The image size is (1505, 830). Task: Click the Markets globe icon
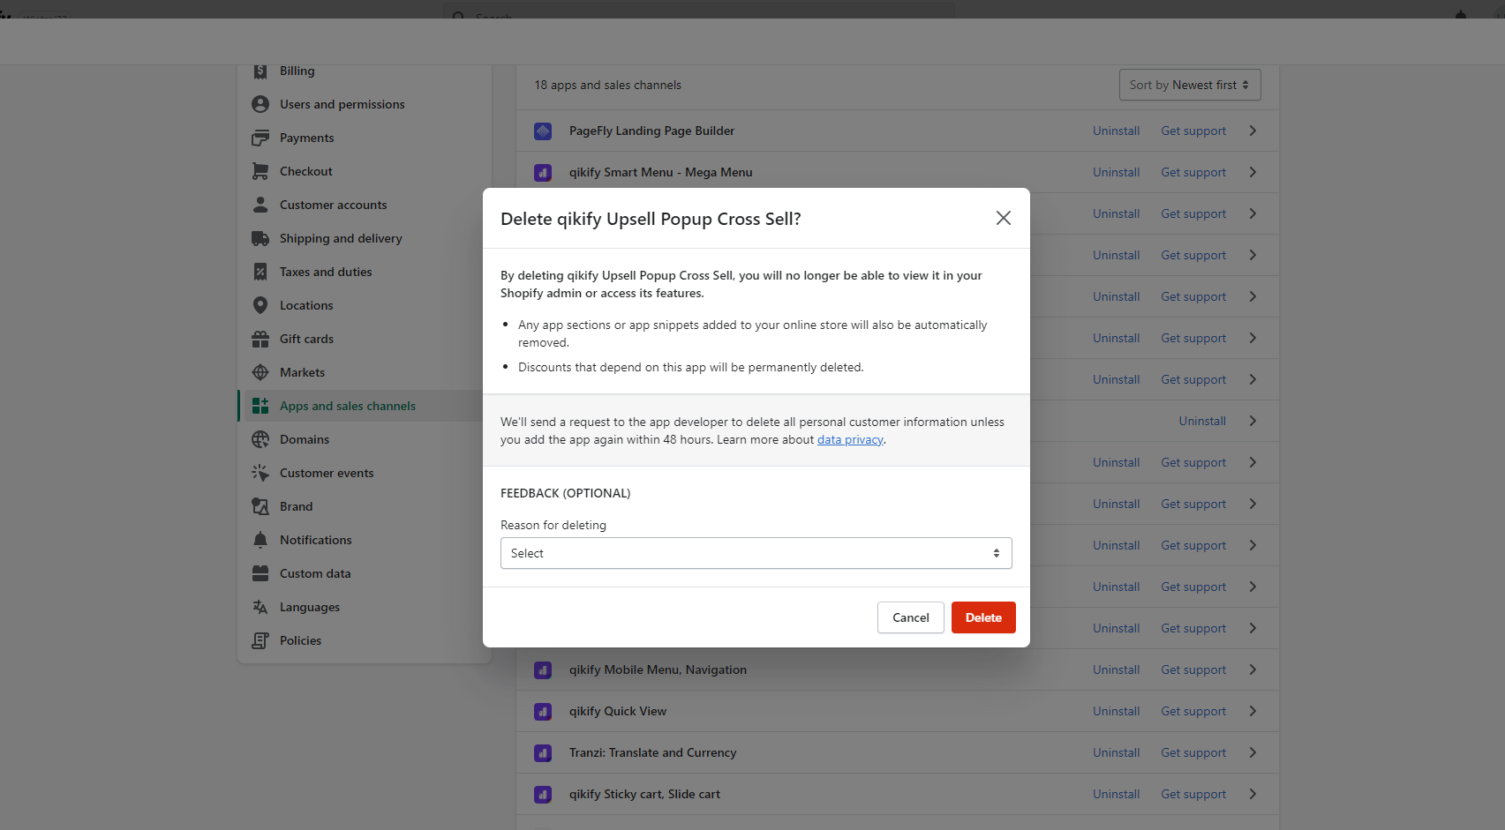point(260,372)
